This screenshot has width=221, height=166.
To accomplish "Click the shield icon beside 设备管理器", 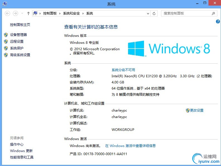I will tap(6, 35).
